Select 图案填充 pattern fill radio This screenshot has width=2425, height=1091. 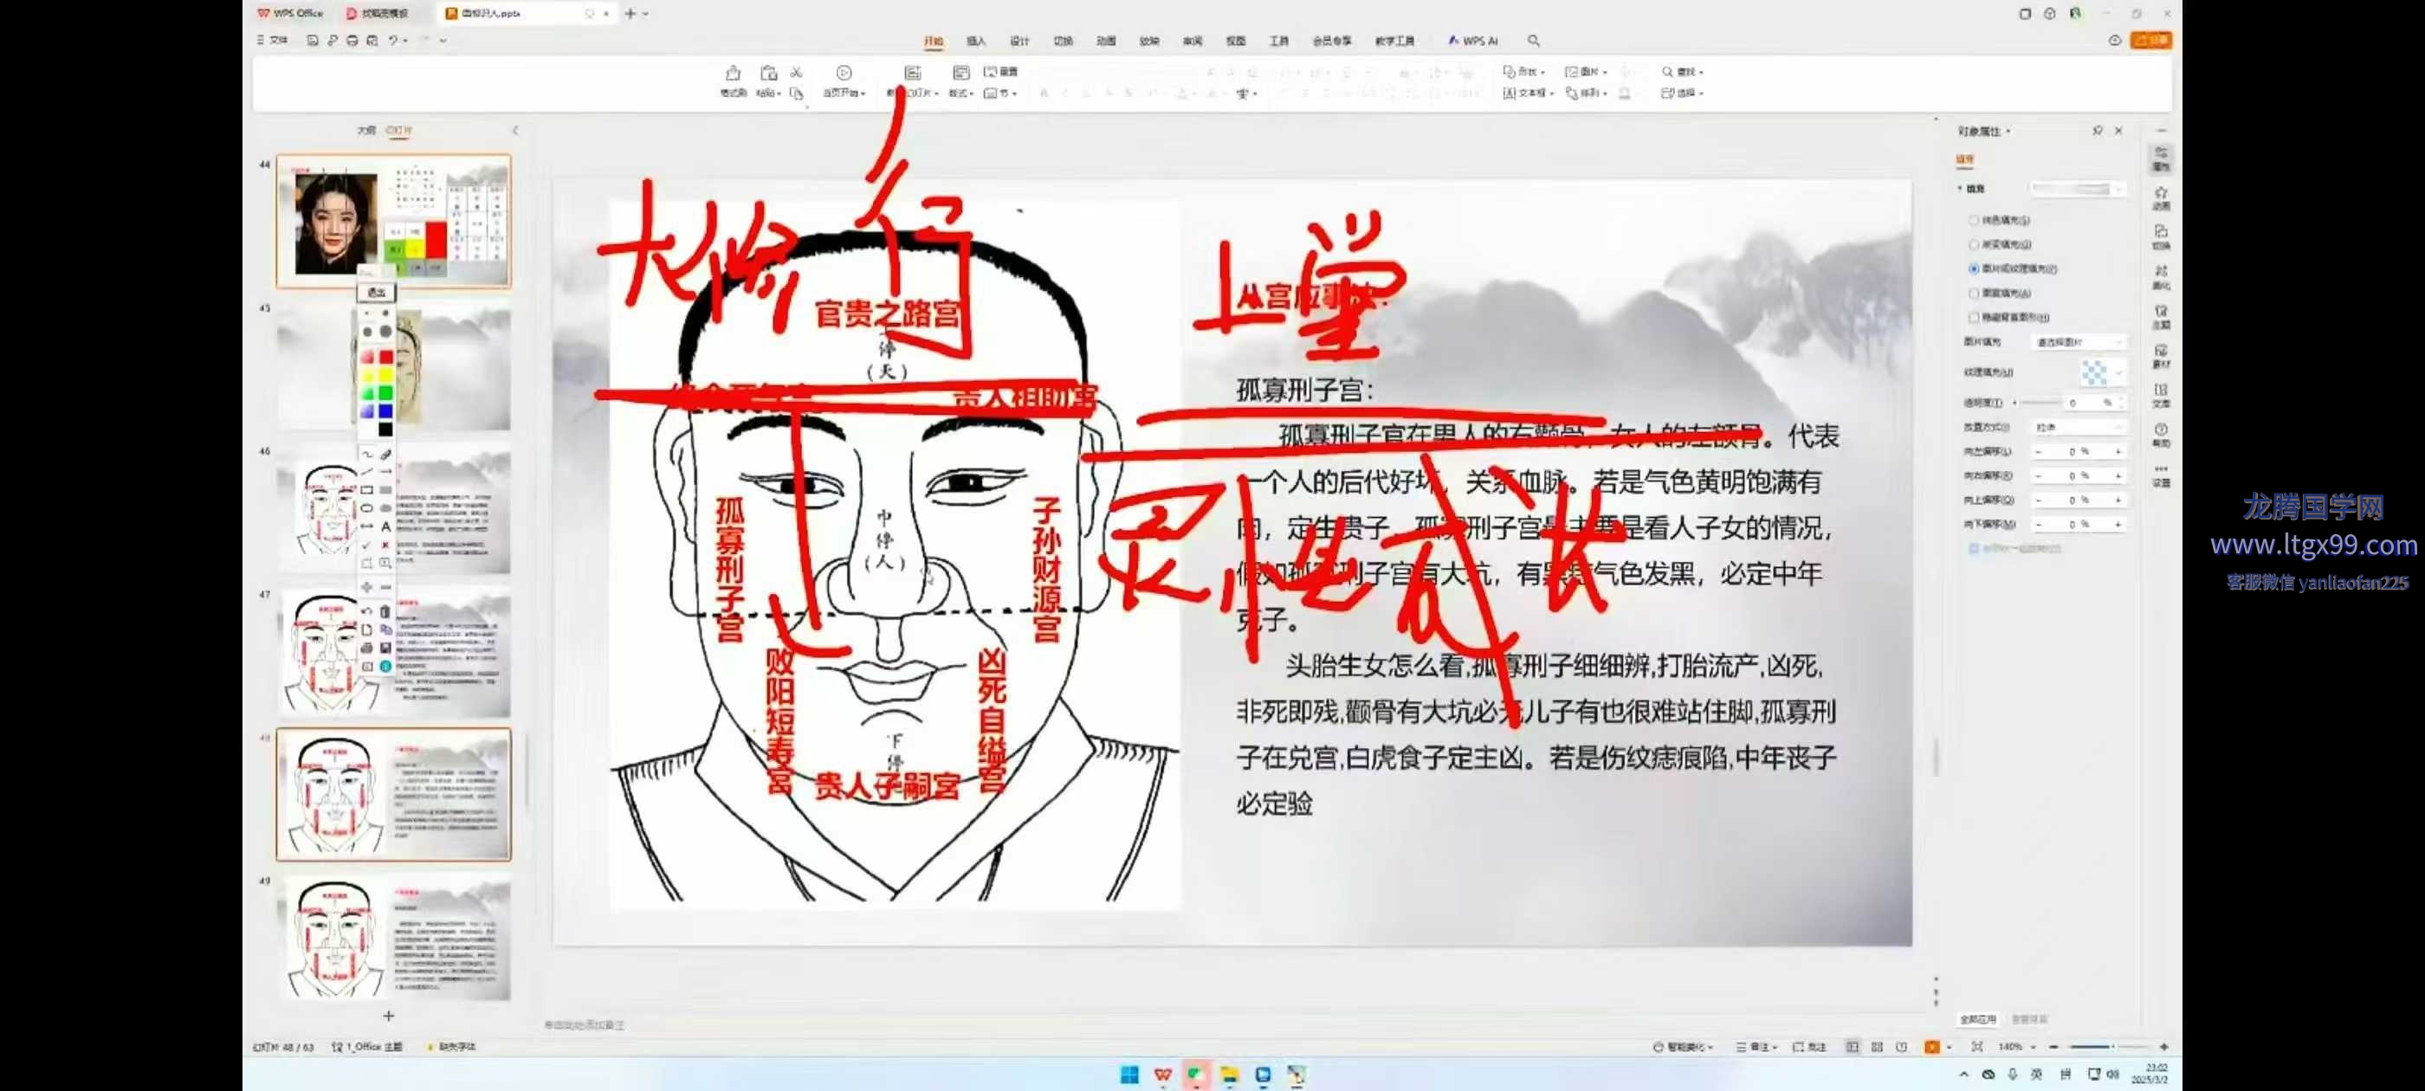(x=1974, y=294)
